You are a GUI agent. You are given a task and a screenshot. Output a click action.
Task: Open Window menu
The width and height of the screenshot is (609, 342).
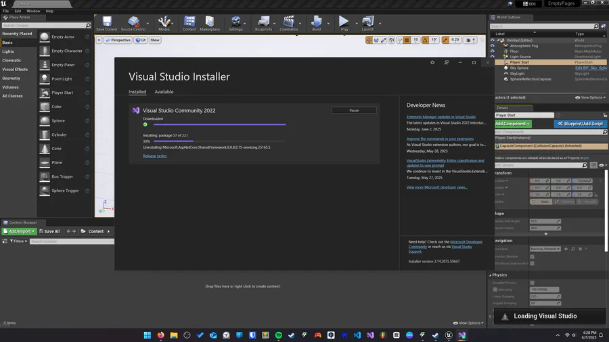[x=33, y=11]
